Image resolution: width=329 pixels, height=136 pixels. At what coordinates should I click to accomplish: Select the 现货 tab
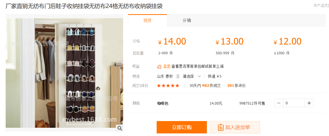tap(147, 20)
